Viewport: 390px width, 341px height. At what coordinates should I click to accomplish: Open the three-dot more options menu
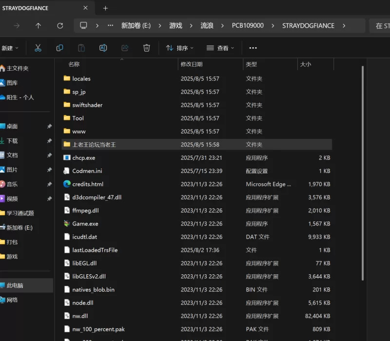click(253, 48)
